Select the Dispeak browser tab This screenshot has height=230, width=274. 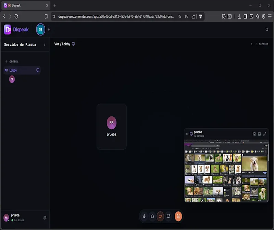(26, 5)
